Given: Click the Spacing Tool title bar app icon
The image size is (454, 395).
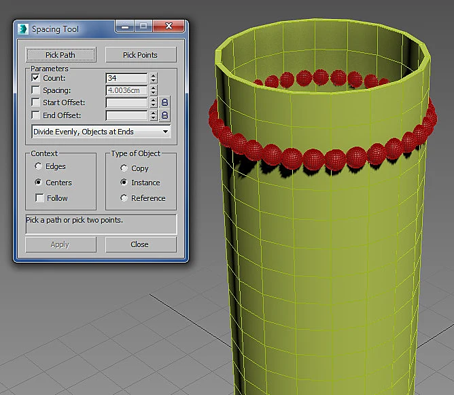Looking at the screenshot, I should click(x=23, y=29).
